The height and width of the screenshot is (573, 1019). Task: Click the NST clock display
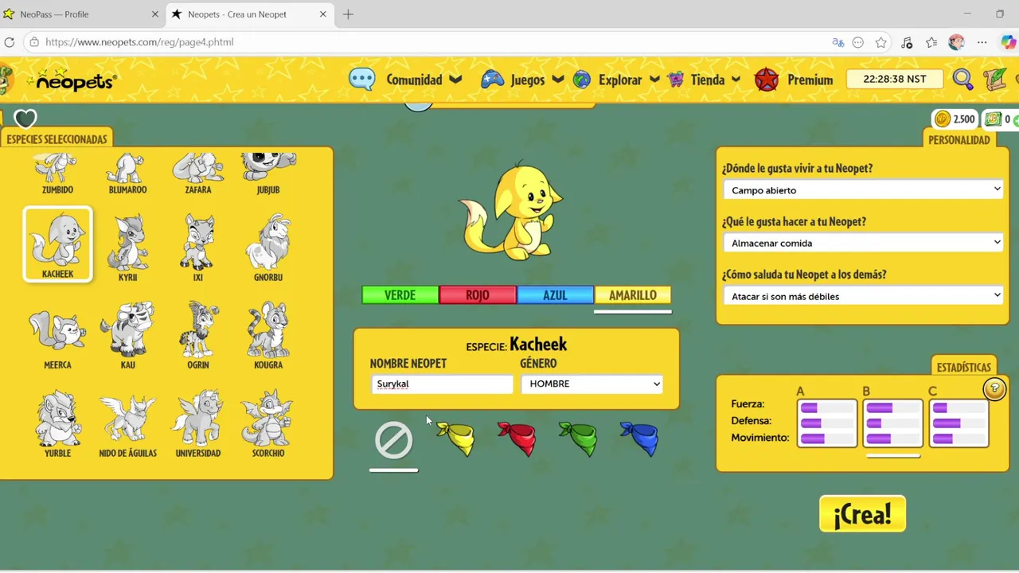895,80
